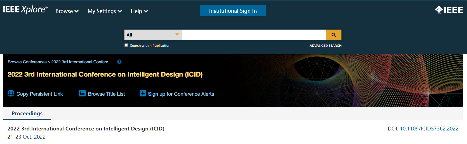Viewport: 467px width, 144px height.
Task: Enable Search within Publication checkbox
Action: tap(126, 45)
